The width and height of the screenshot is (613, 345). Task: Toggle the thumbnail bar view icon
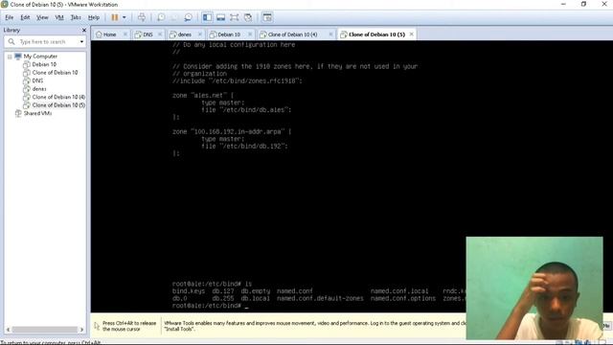[221, 17]
